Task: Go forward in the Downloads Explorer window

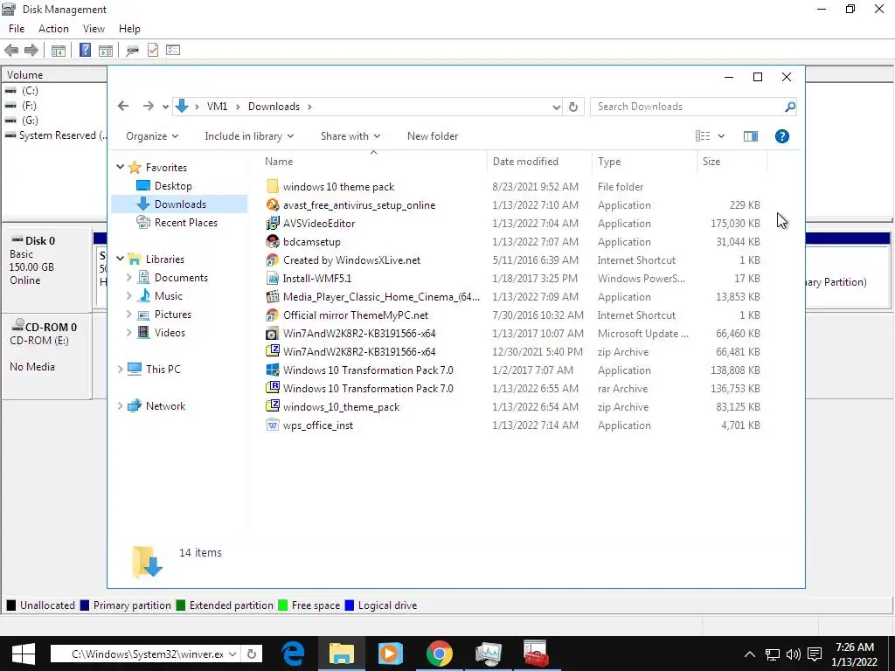Action: tap(148, 106)
